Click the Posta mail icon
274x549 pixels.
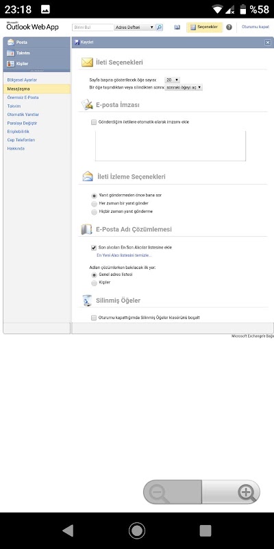click(x=11, y=43)
